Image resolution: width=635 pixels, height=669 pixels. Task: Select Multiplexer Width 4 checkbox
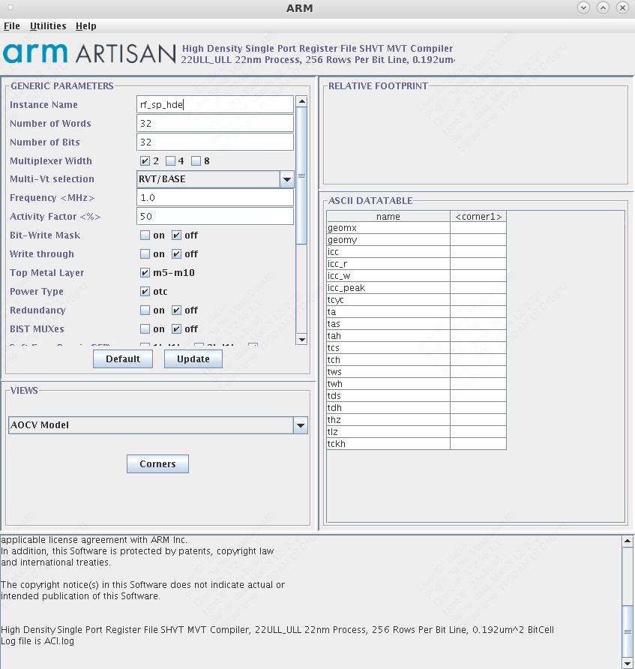point(170,161)
